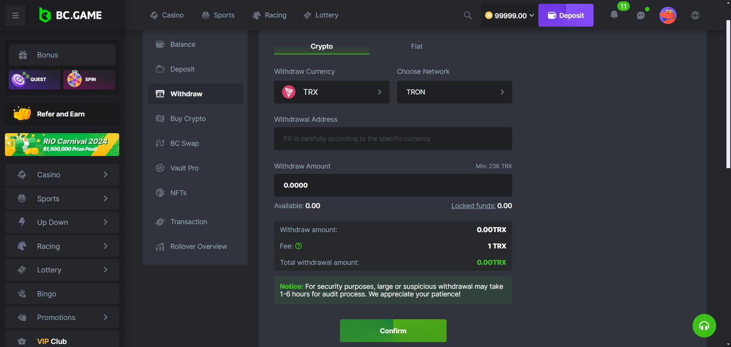Switch to the Fiat tab

click(x=417, y=46)
